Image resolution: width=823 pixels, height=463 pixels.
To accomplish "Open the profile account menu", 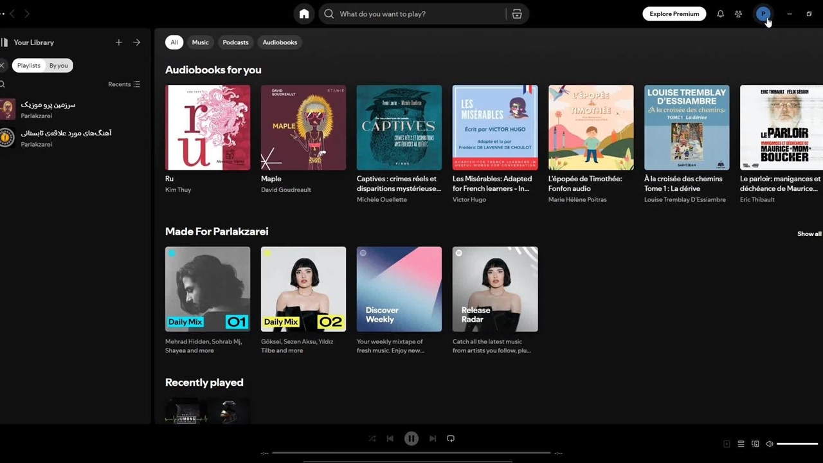I will pyautogui.click(x=763, y=14).
